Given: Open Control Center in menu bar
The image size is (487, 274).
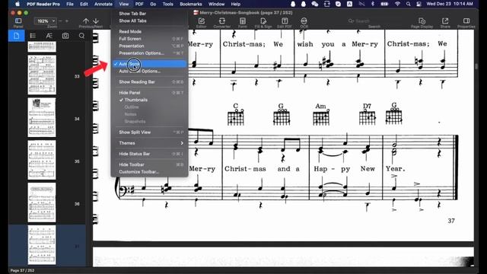Looking at the screenshot, I should coord(419,4).
